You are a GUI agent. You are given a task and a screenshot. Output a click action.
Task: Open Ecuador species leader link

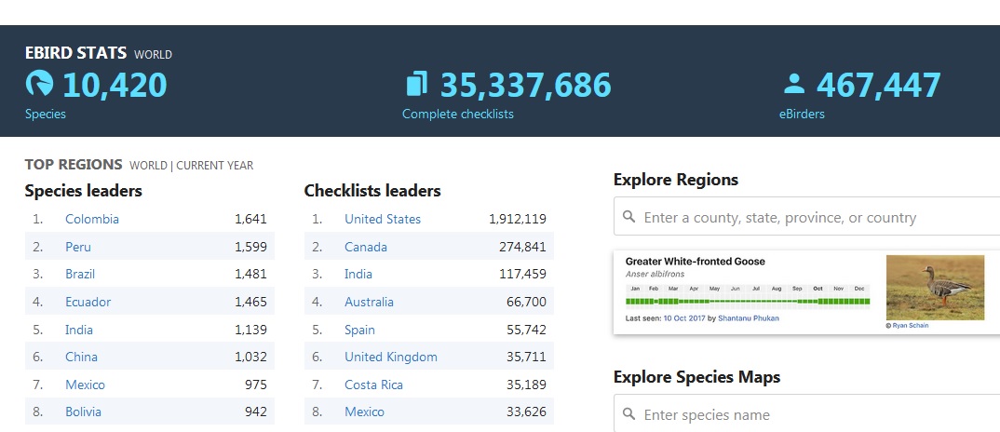tap(88, 302)
